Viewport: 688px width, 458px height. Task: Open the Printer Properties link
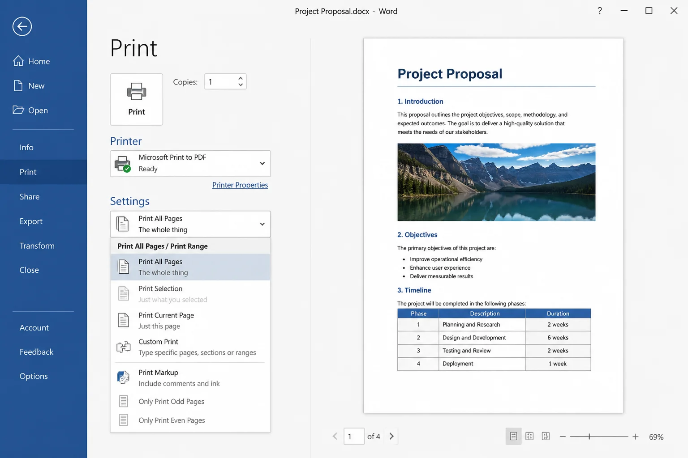click(x=240, y=185)
